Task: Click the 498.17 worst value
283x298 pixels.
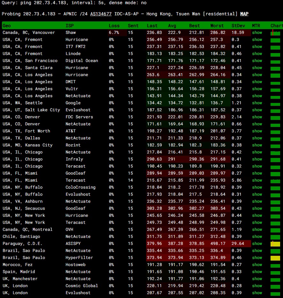Action: coord(218,243)
